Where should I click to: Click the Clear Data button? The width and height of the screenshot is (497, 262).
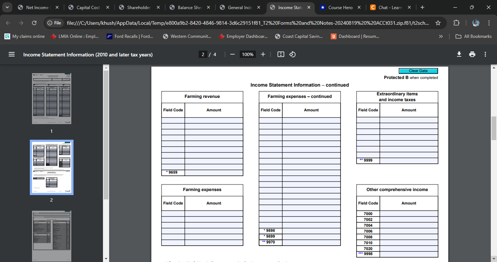pyautogui.click(x=418, y=71)
